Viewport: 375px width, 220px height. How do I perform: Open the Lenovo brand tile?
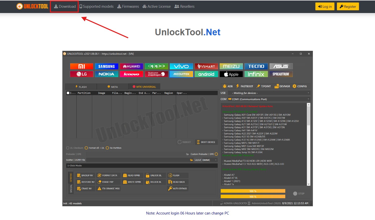[x=132, y=74]
